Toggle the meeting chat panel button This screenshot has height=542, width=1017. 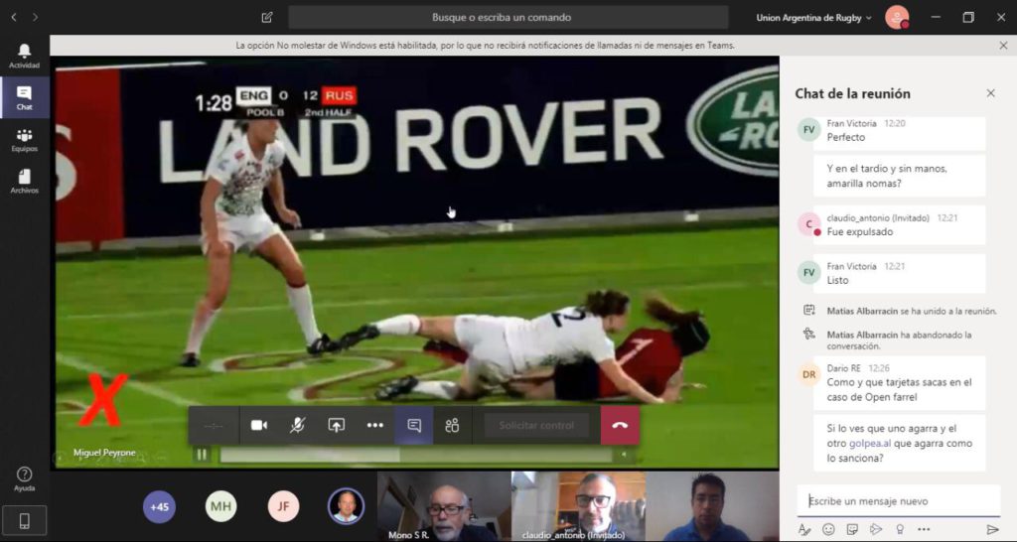click(x=414, y=425)
